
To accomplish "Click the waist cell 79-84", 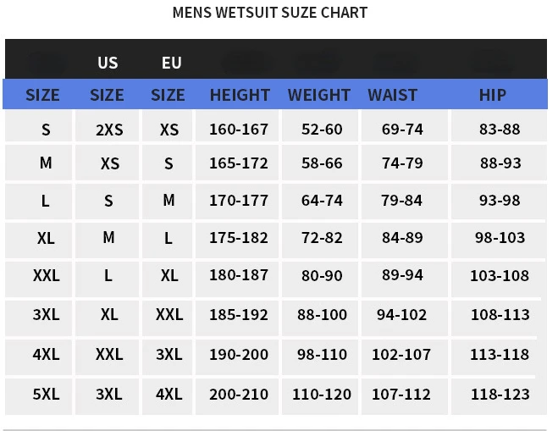I will pos(402,201).
